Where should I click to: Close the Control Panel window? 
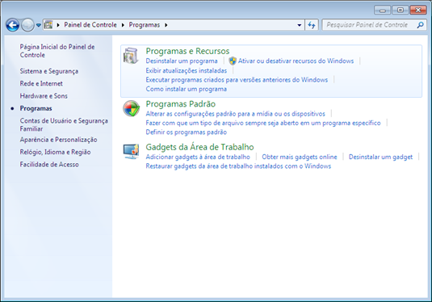[x=418, y=10]
